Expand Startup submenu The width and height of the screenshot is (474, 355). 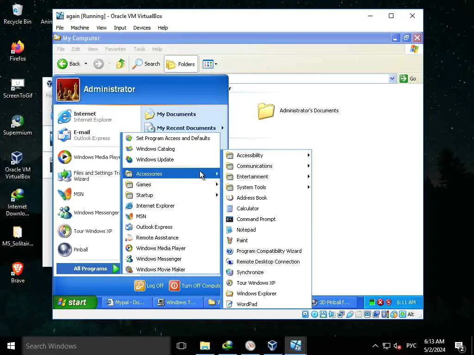171,195
